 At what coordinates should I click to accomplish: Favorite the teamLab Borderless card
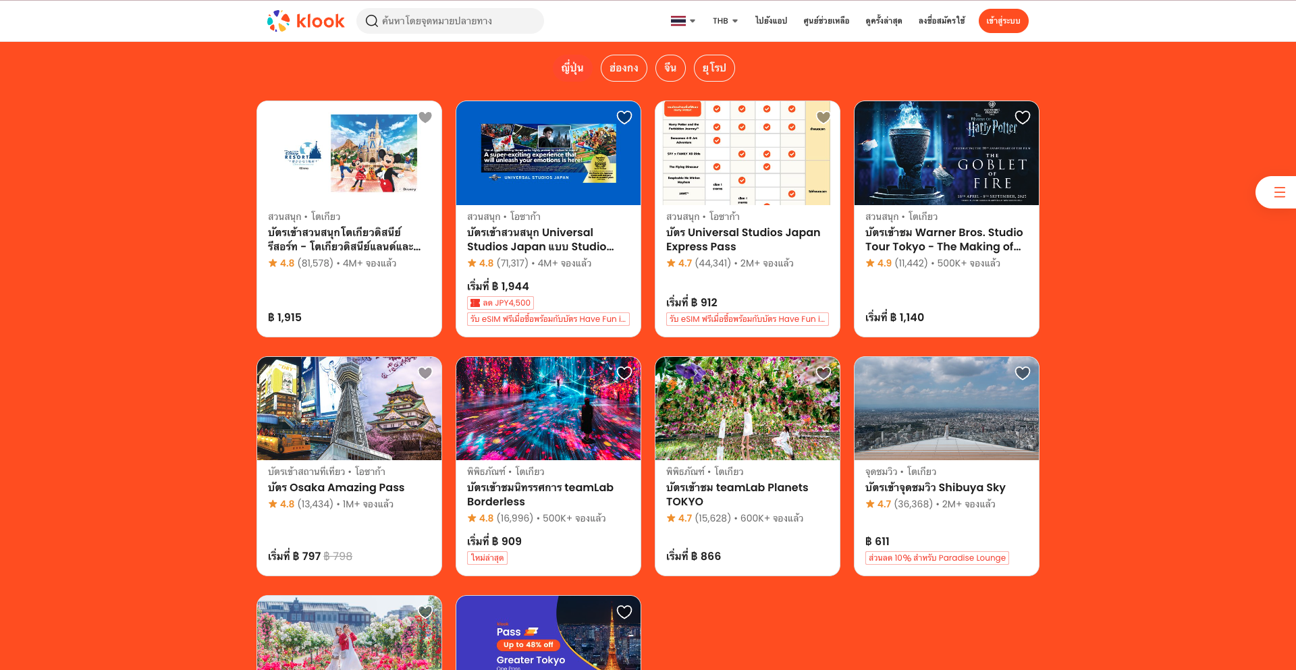624,373
